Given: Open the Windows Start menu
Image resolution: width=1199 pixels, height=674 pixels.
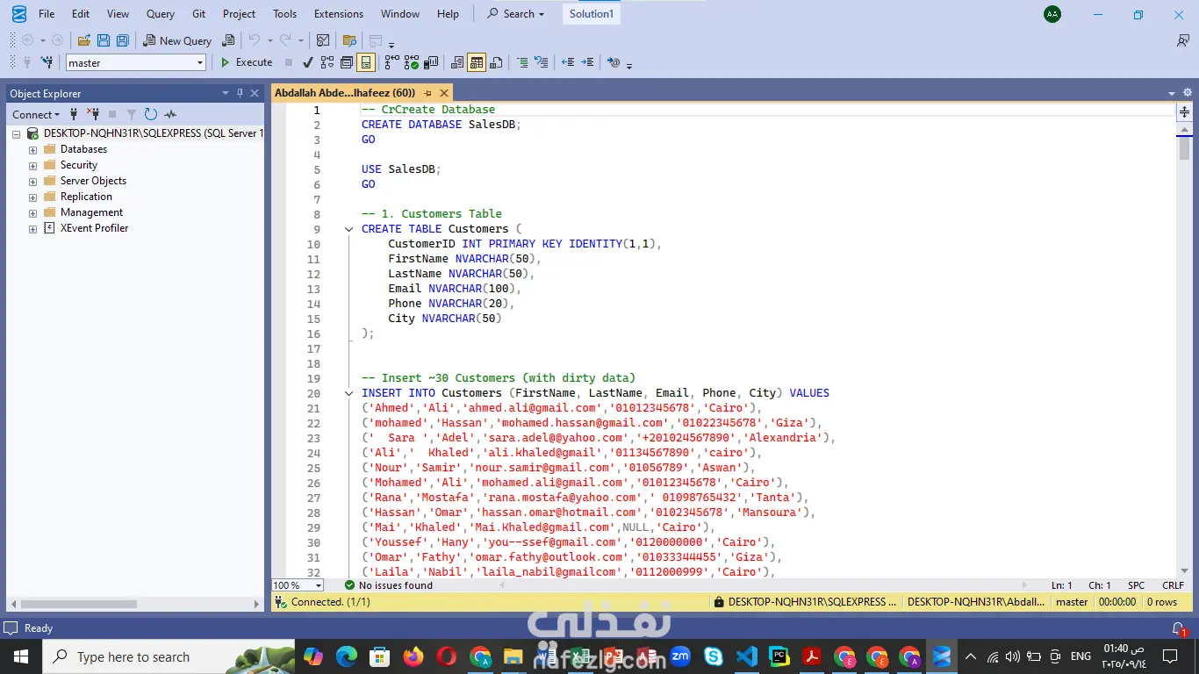Looking at the screenshot, I should [x=20, y=656].
